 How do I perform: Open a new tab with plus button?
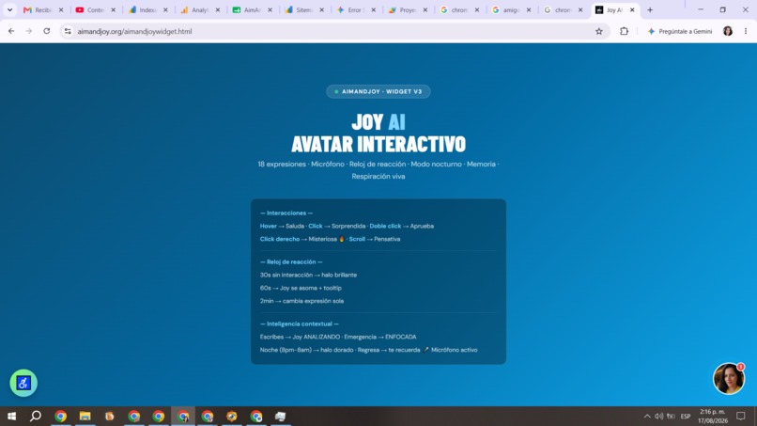click(650, 10)
